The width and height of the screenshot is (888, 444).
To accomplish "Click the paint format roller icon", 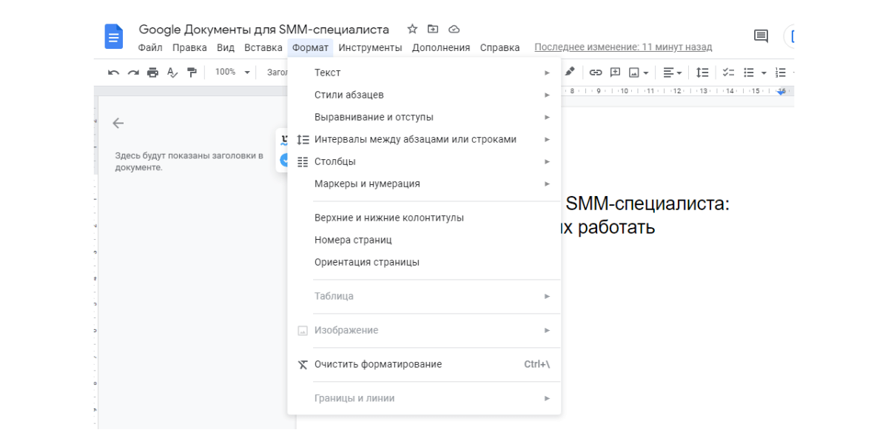I will point(192,73).
